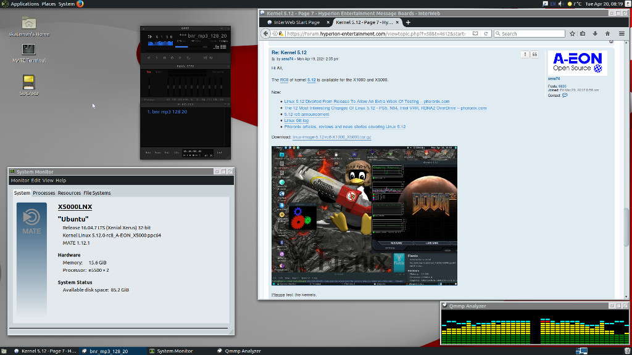Report the forum post with exclamation button

[525, 54]
